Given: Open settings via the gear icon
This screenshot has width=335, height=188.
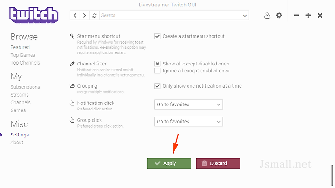Looking at the screenshot, I should pyautogui.click(x=279, y=15).
